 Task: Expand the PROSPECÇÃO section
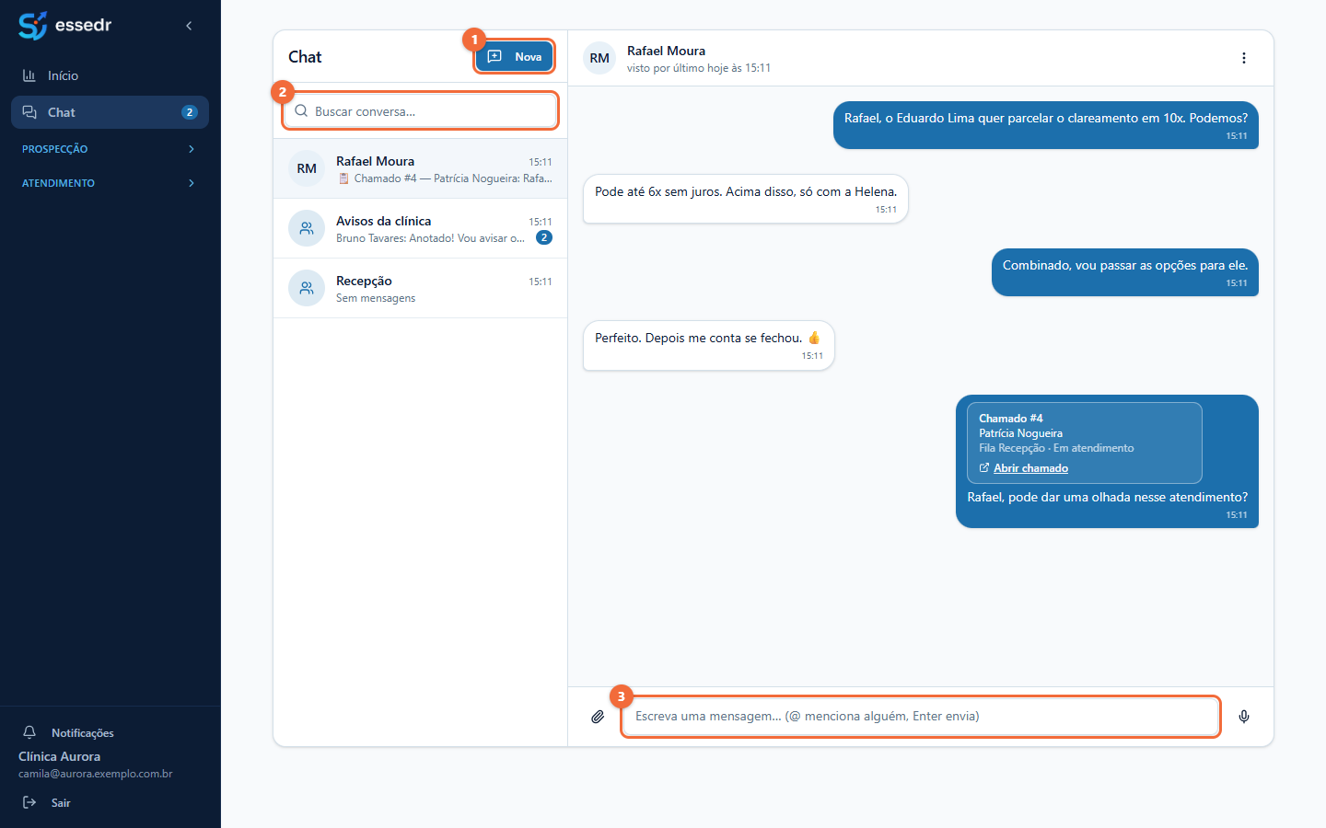coord(110,149)
